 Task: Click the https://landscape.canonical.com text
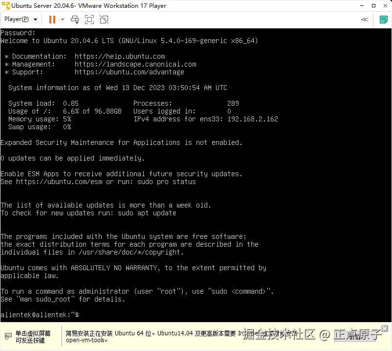135,64
